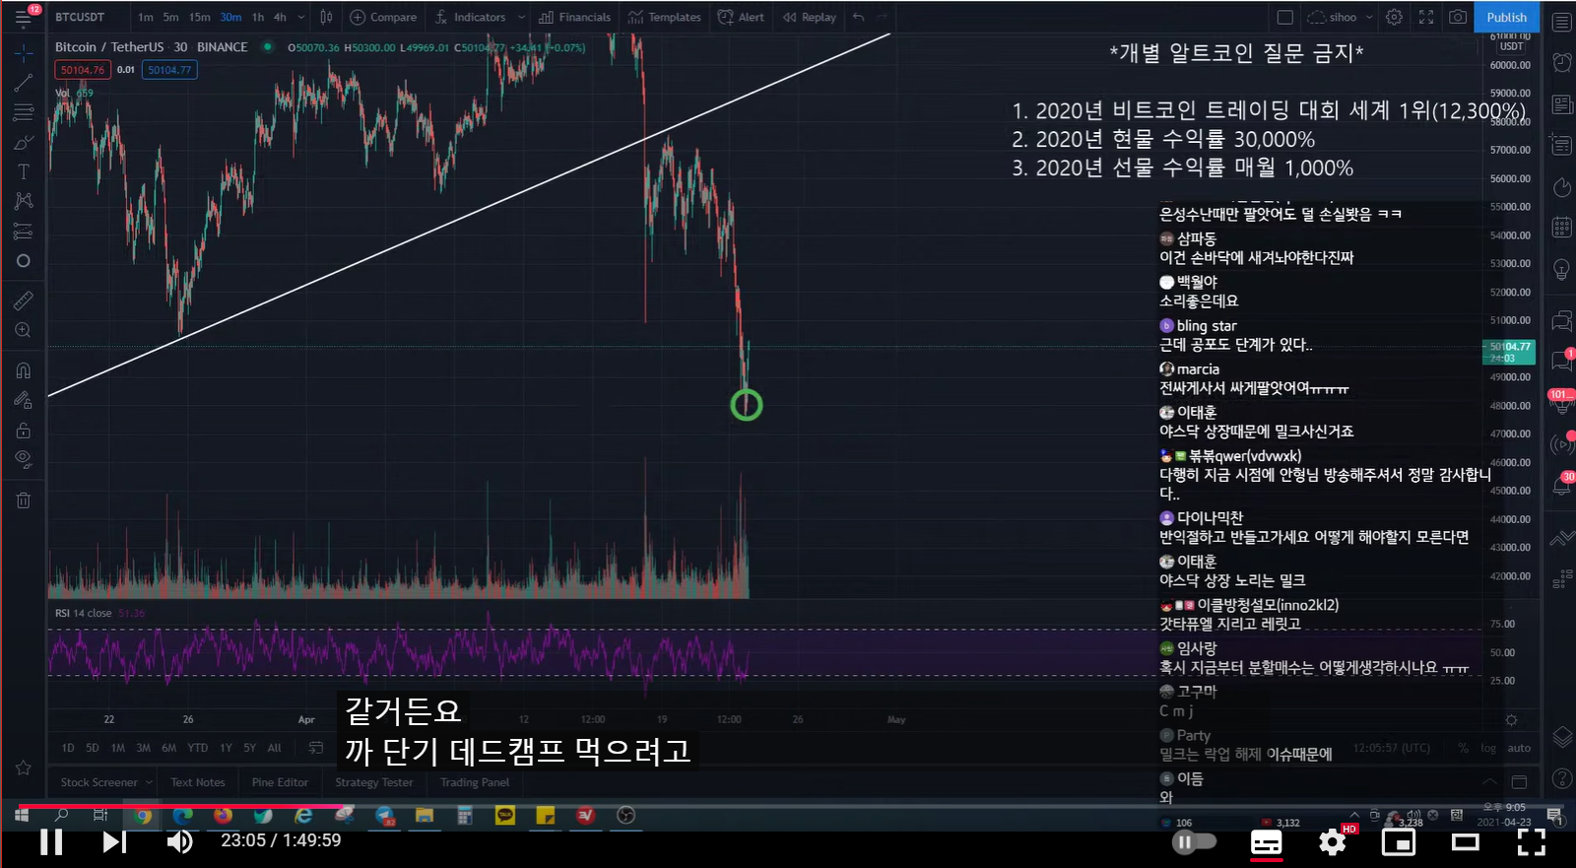Viewport: 1576px width, 868px height.
Task: Toggle lock all drawing tools
Action: [24, 431]
